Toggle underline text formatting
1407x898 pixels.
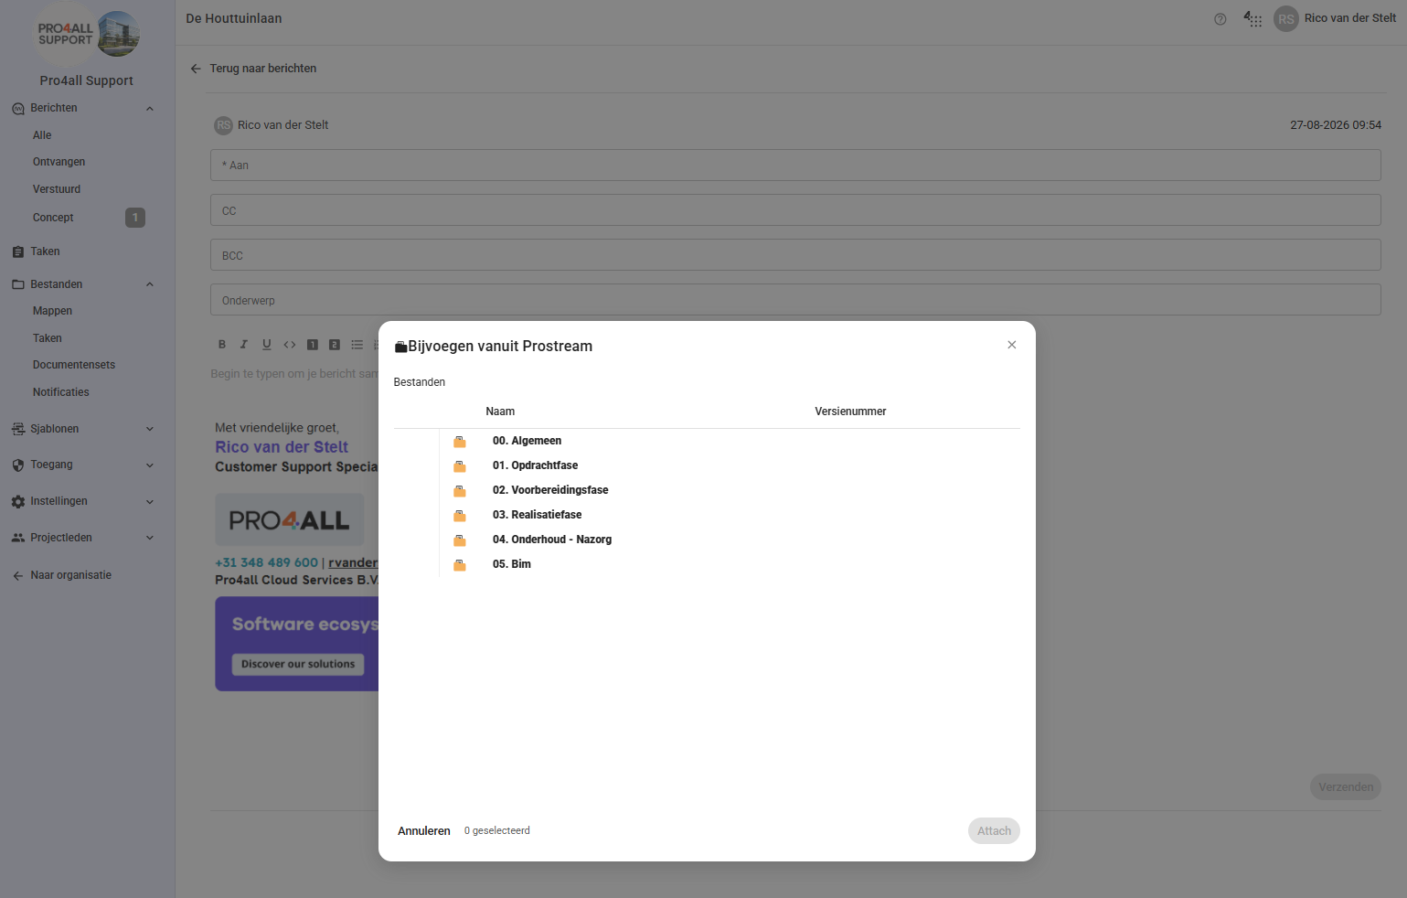click(267, 345)
